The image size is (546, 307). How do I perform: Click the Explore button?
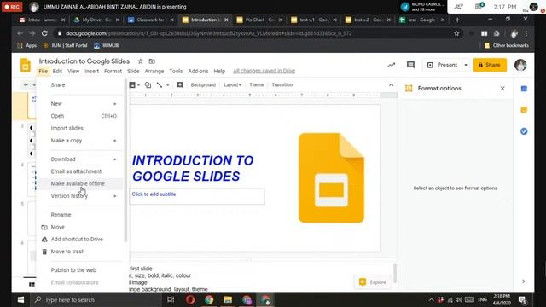(373, 282)
